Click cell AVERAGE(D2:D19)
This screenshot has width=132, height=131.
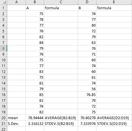point(114,118)
